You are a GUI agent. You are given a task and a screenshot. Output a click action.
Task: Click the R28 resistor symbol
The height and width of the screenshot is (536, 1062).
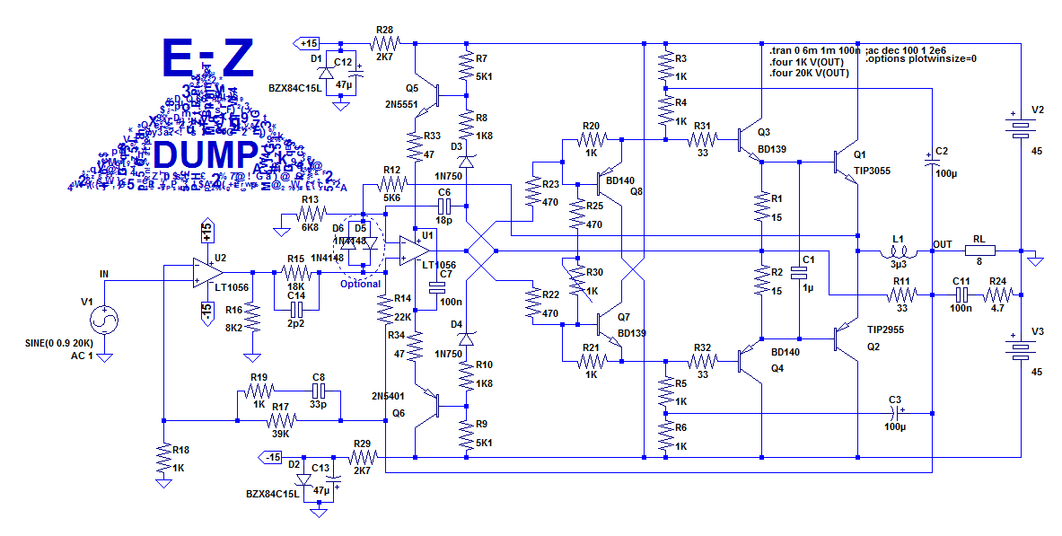coord(385,43)
